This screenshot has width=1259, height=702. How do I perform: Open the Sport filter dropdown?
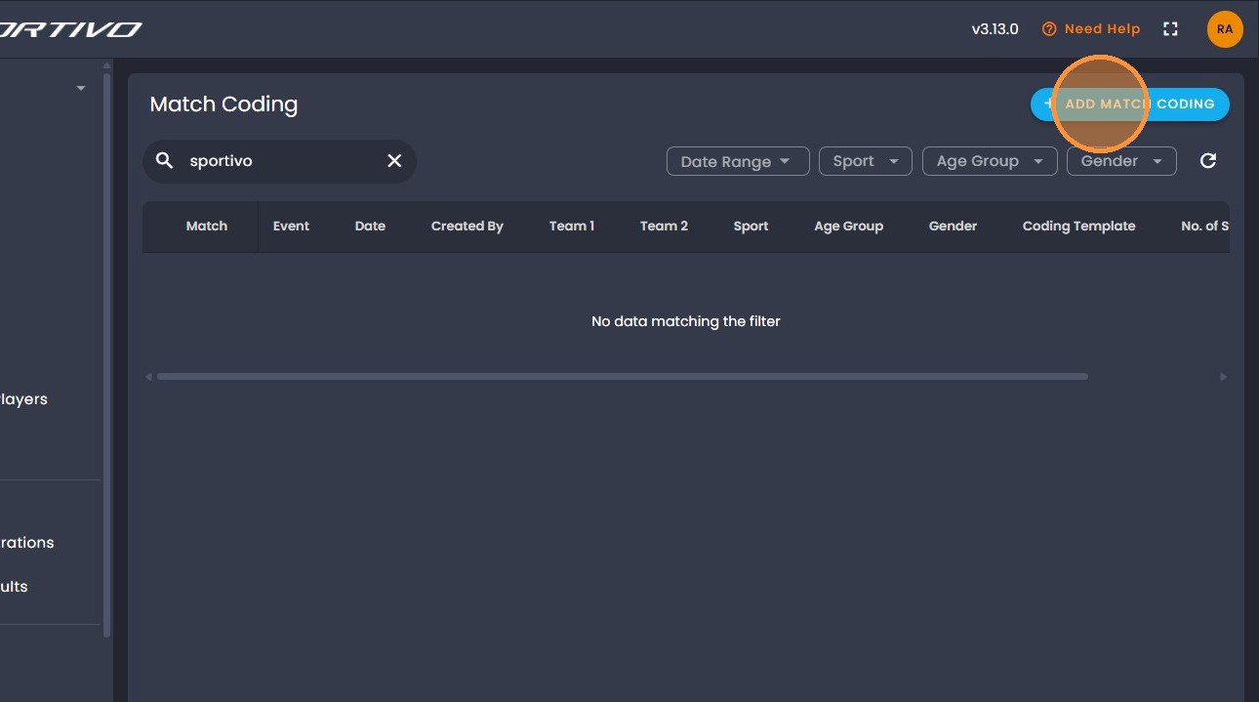(866, 161)
